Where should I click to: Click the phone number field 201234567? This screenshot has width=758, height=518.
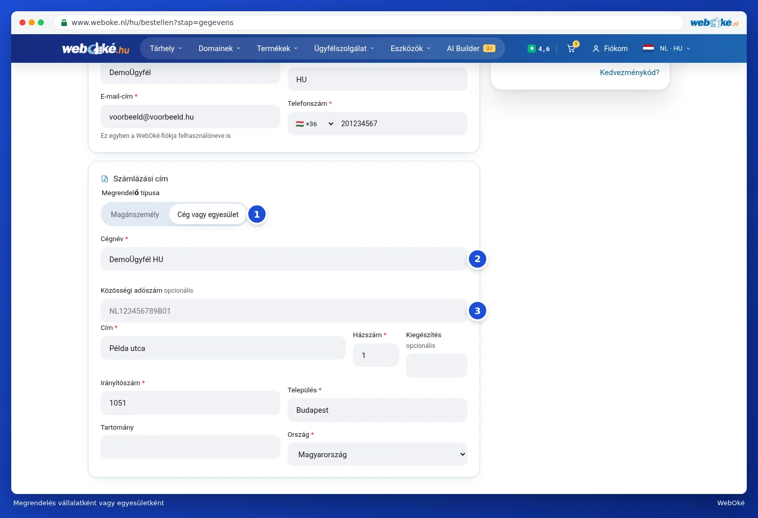pyautogui.click(x=401, y=124)
